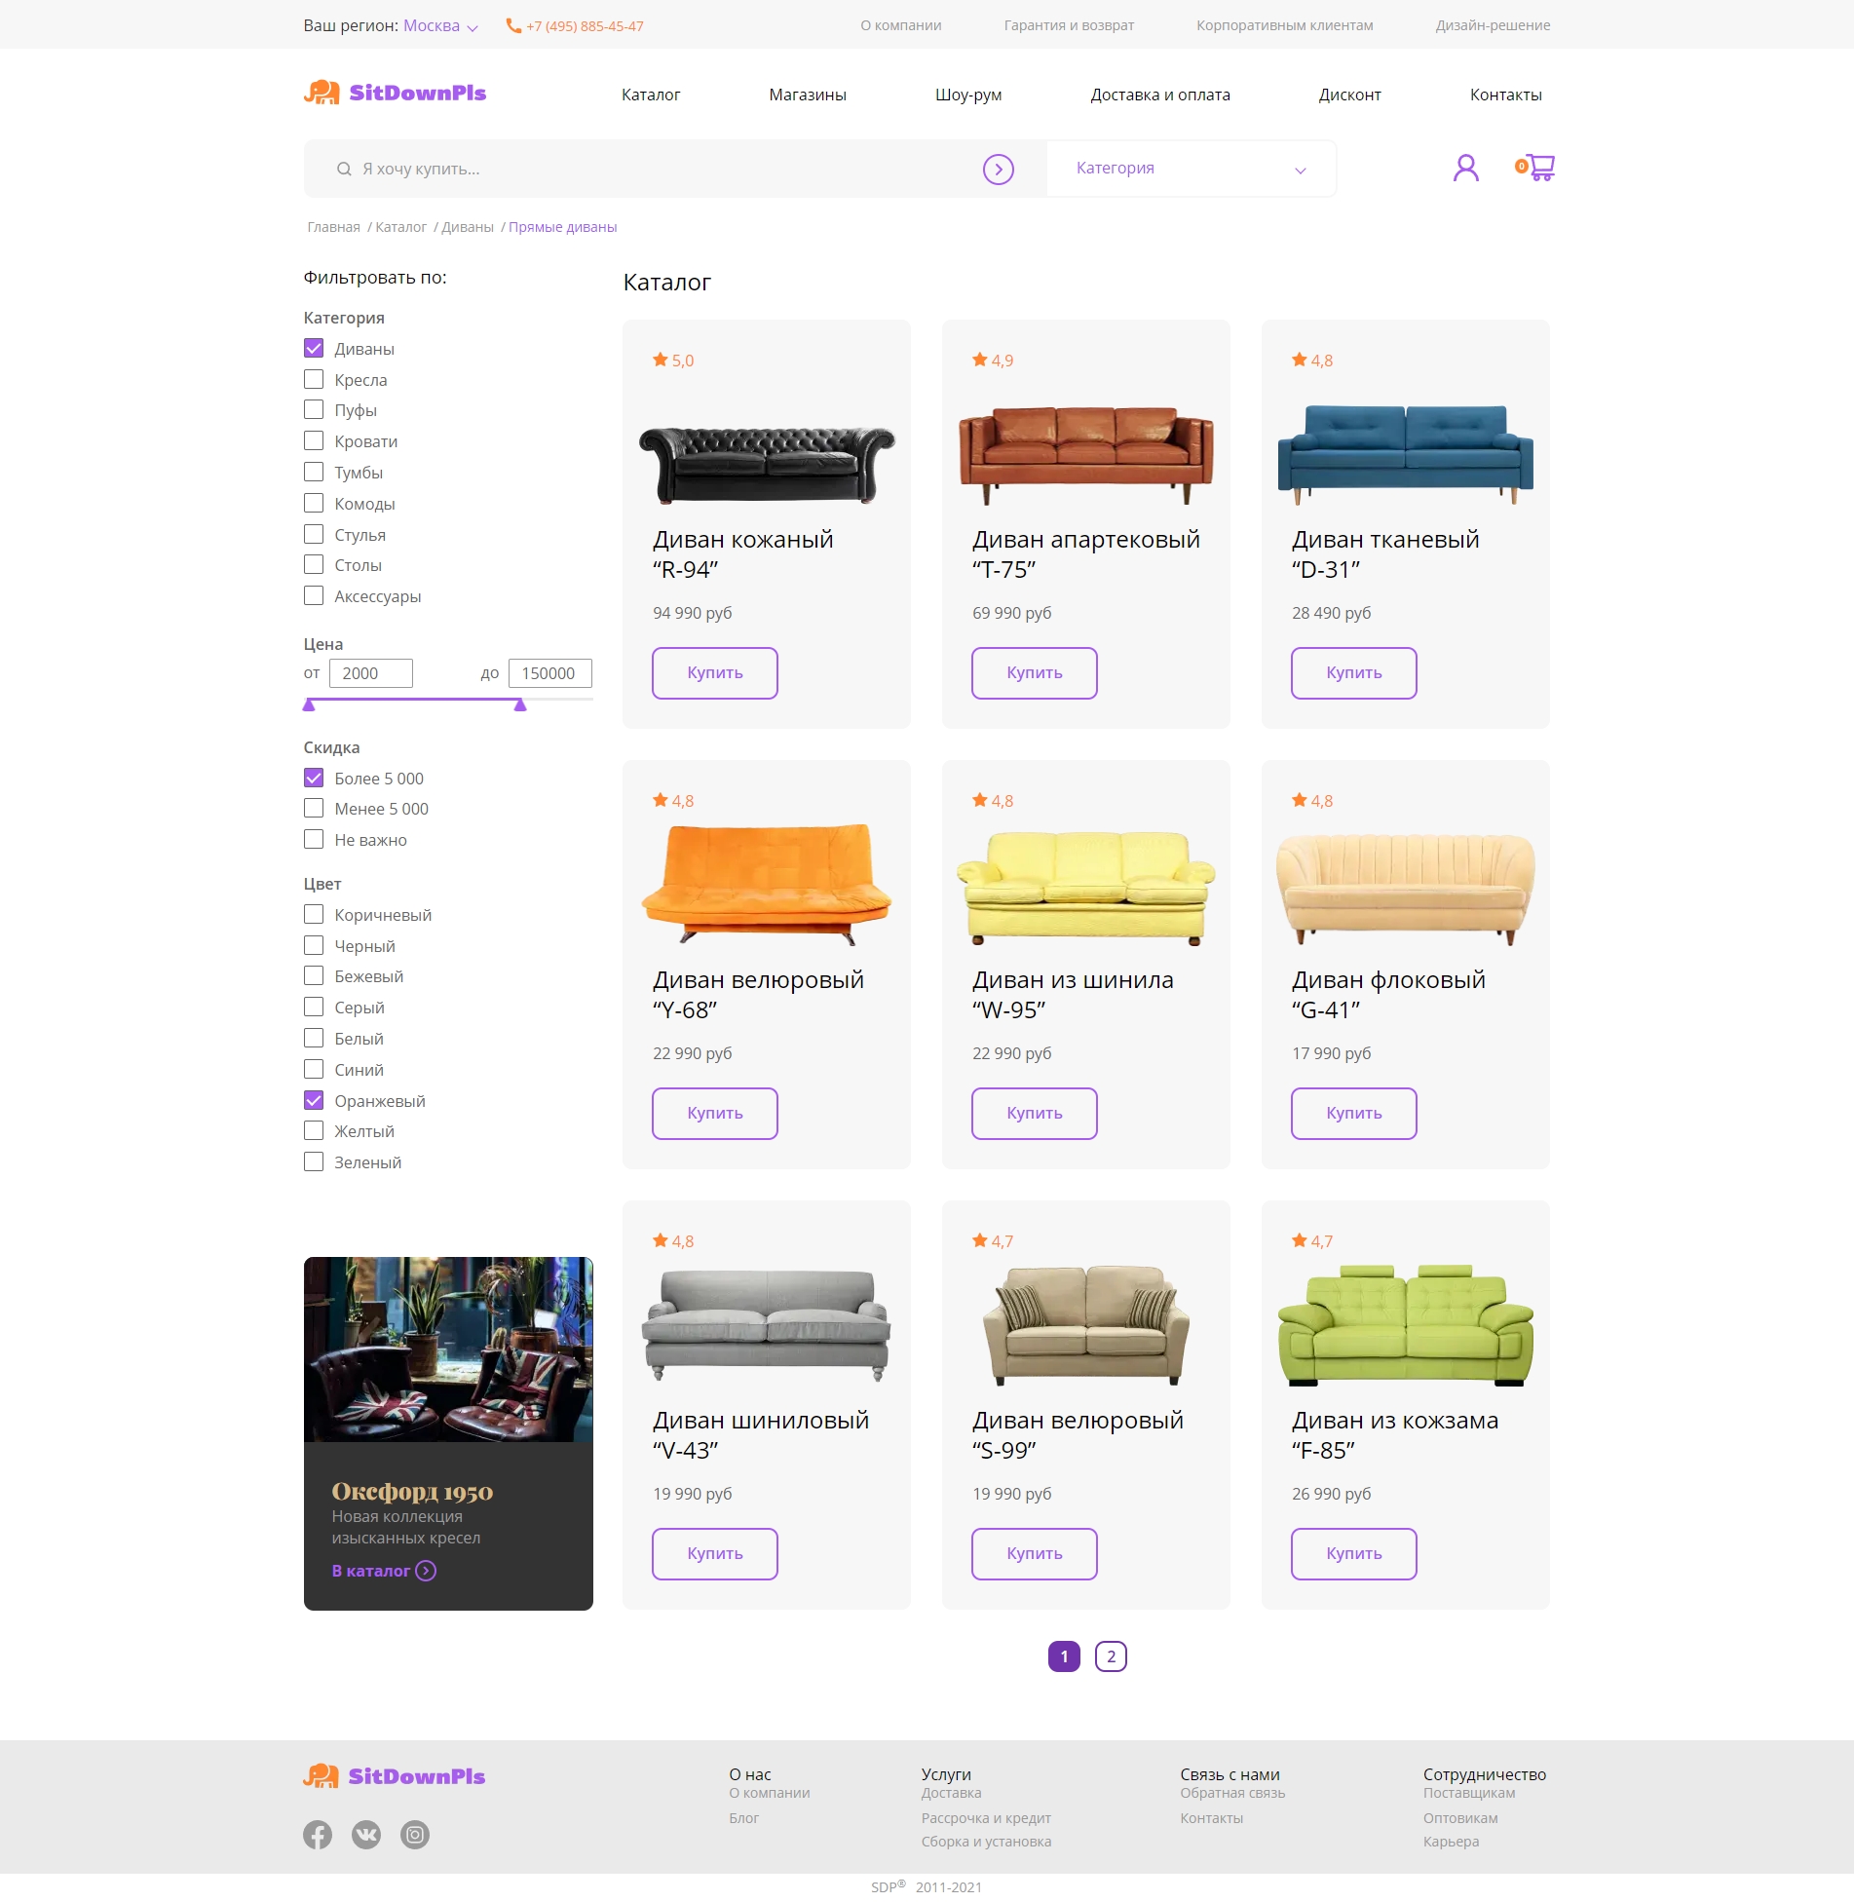Check the Кресла category checkbox
This screenshot has height=1902, width=1854.
(x=314, y=379)
